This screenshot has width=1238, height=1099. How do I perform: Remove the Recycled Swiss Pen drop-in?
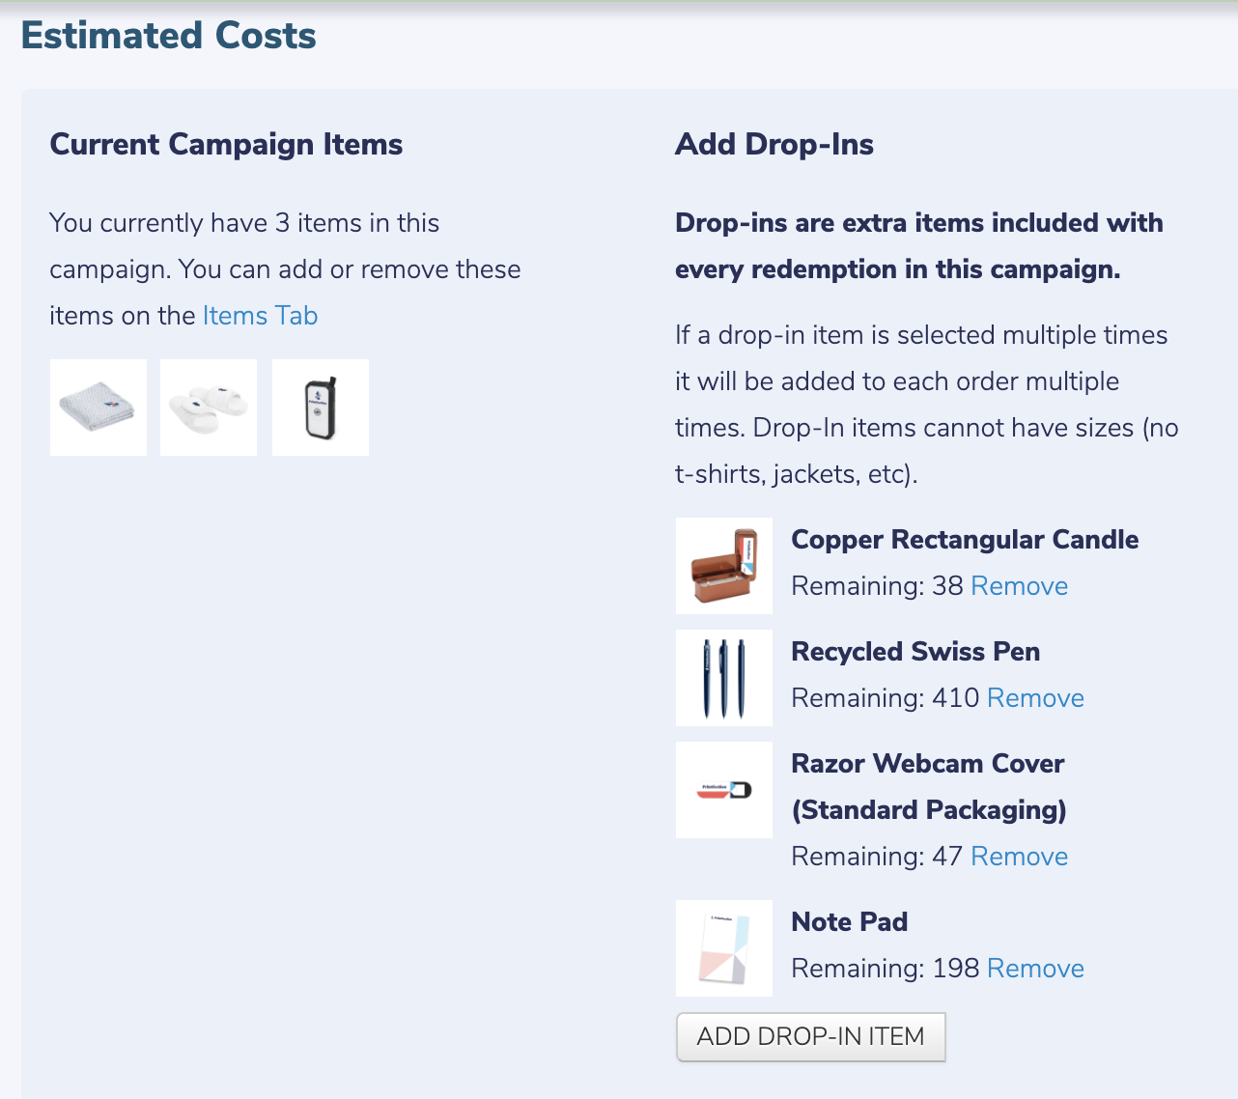coord(1035,698)
